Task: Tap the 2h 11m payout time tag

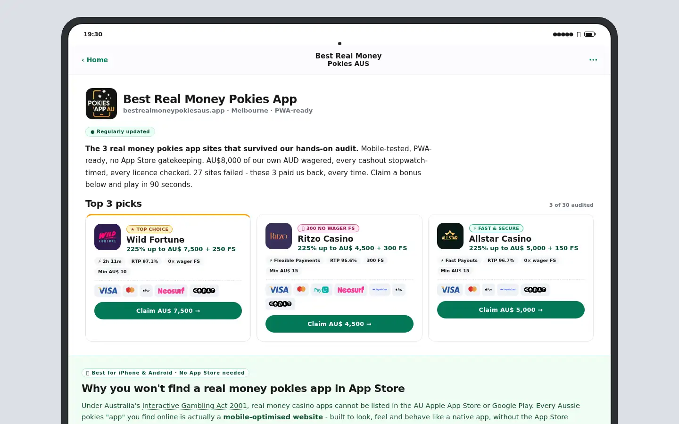Action: [110, 261]
